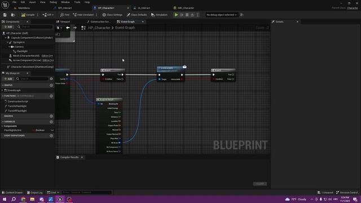Add a new graph via plus icon
The width and height of the screenshot is (361, 203).
[x=51, y=85]
